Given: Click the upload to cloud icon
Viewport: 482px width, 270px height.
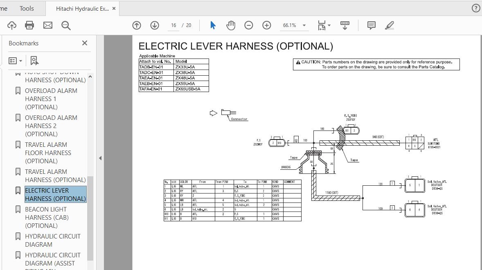Looking at the screenshot, I should (x=12, y=25).
